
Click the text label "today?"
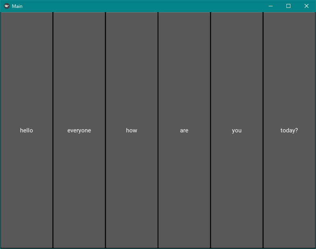point(289,130)
